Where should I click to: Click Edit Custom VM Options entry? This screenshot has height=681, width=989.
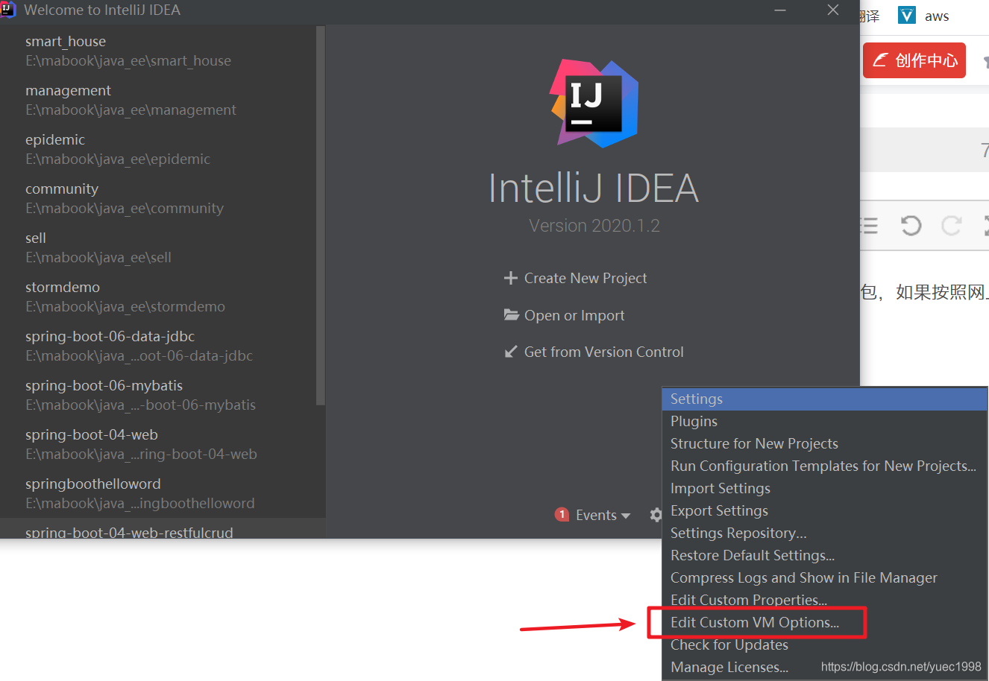[x=824, y=622]
